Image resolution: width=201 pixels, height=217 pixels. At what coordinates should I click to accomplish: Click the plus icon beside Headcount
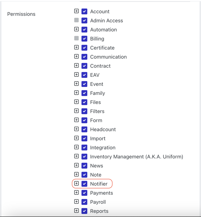tap(76, 129)
